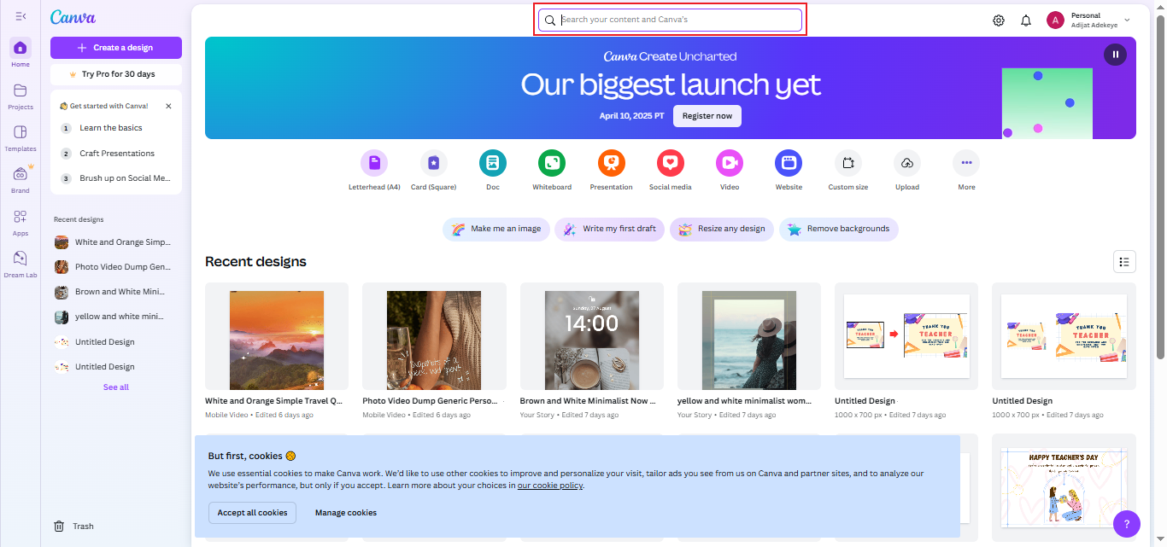Image resolution: width=1167 pixels, height=547 pixels.
Task: Open Craft Presentations step
Action: point(116,154)
